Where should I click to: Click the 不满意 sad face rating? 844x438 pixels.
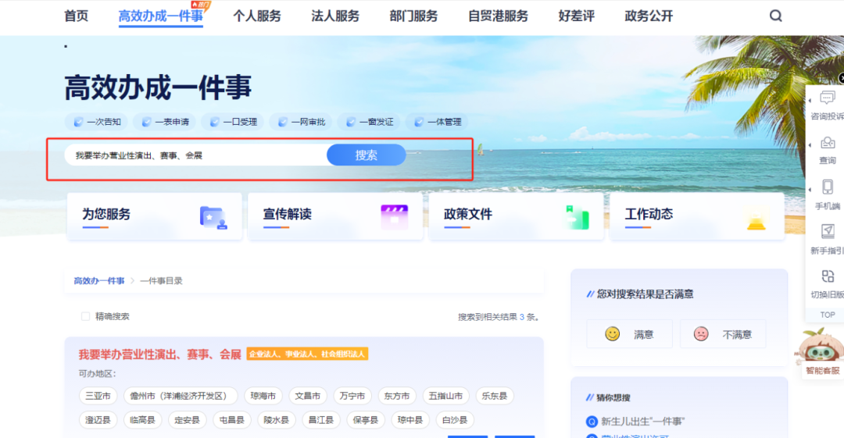coord(701,334)
